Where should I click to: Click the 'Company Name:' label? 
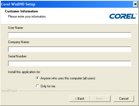point(19,42)
